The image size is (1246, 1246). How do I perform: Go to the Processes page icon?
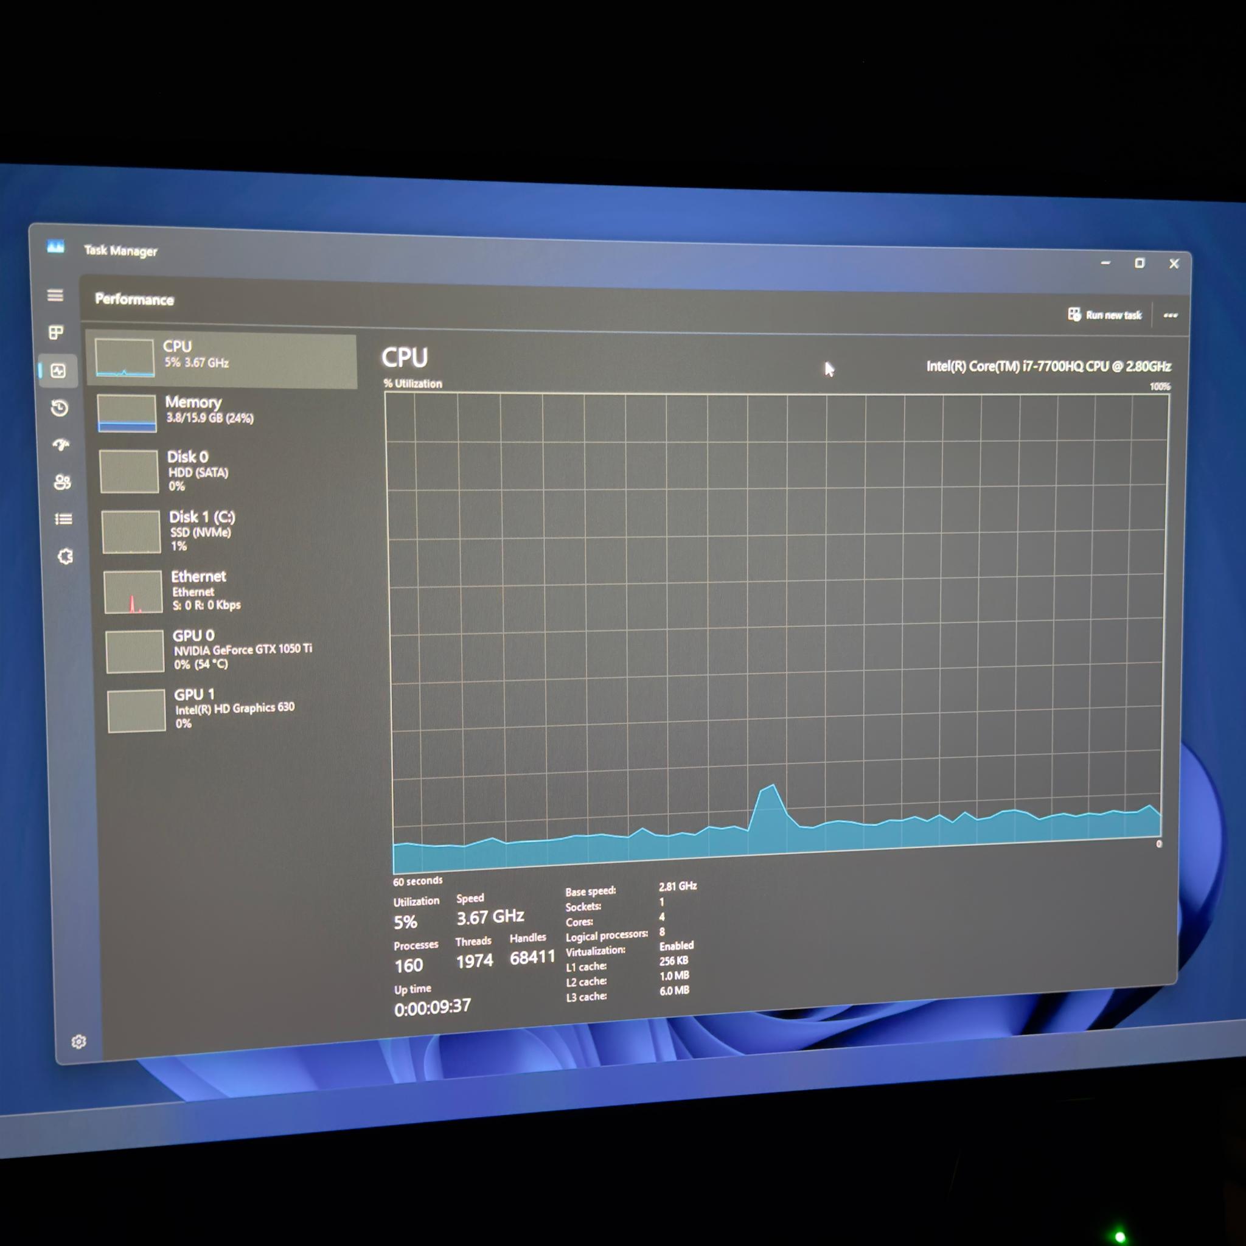point(56,332)
